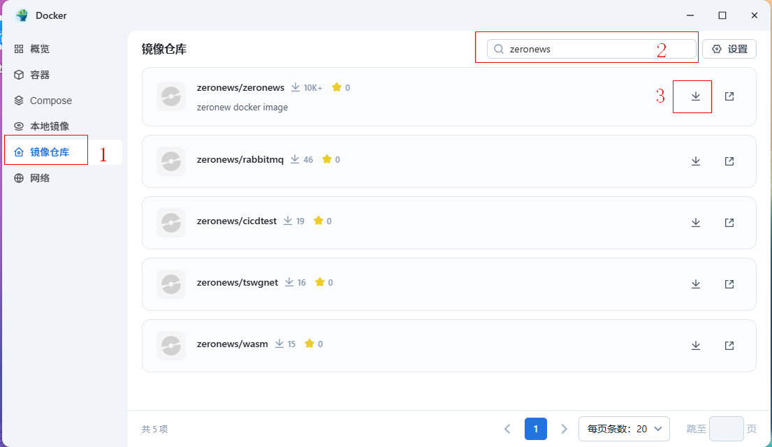Viewport: 772px width, 447px height.
Task: Go to the previous results page
Action: (x=508, y=429)
